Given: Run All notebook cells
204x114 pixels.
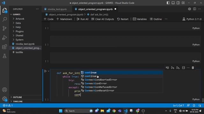Looking at the screenshot, I should (x=83, y=19).
